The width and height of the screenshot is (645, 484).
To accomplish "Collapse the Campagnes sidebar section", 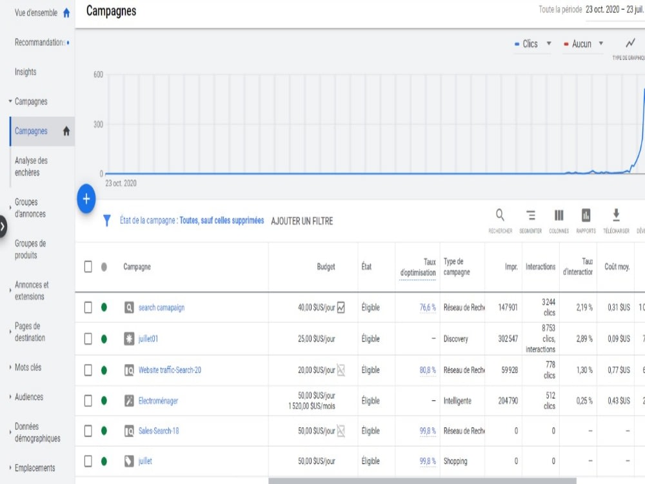I will (x=10, y=101).
